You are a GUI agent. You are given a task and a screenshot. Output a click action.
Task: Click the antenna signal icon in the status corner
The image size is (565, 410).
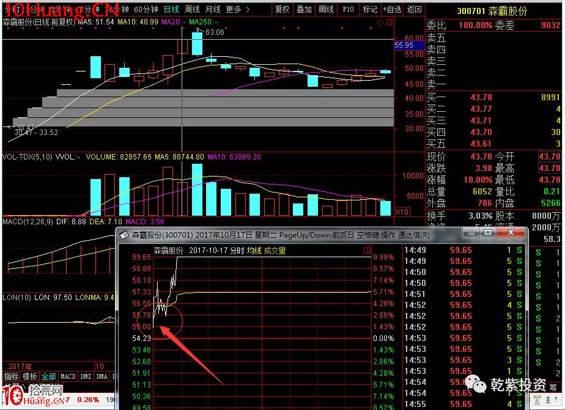[537, 399]
